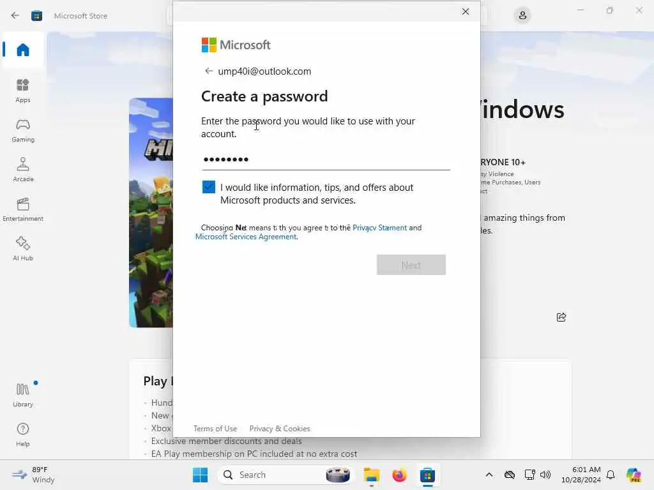Viewport: 654px width, 490px height.
Task: Open the Home section in Store sidebar
Action: click(x=23, y=50)
